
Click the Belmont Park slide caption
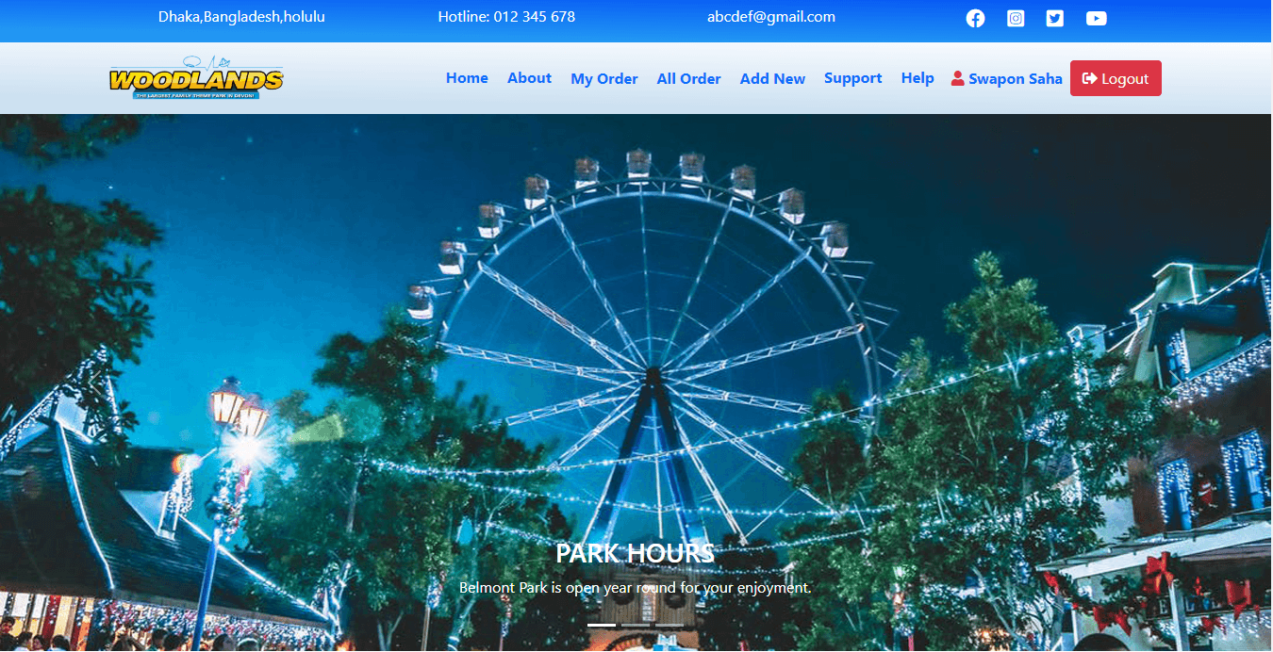(x=636, y=588)
